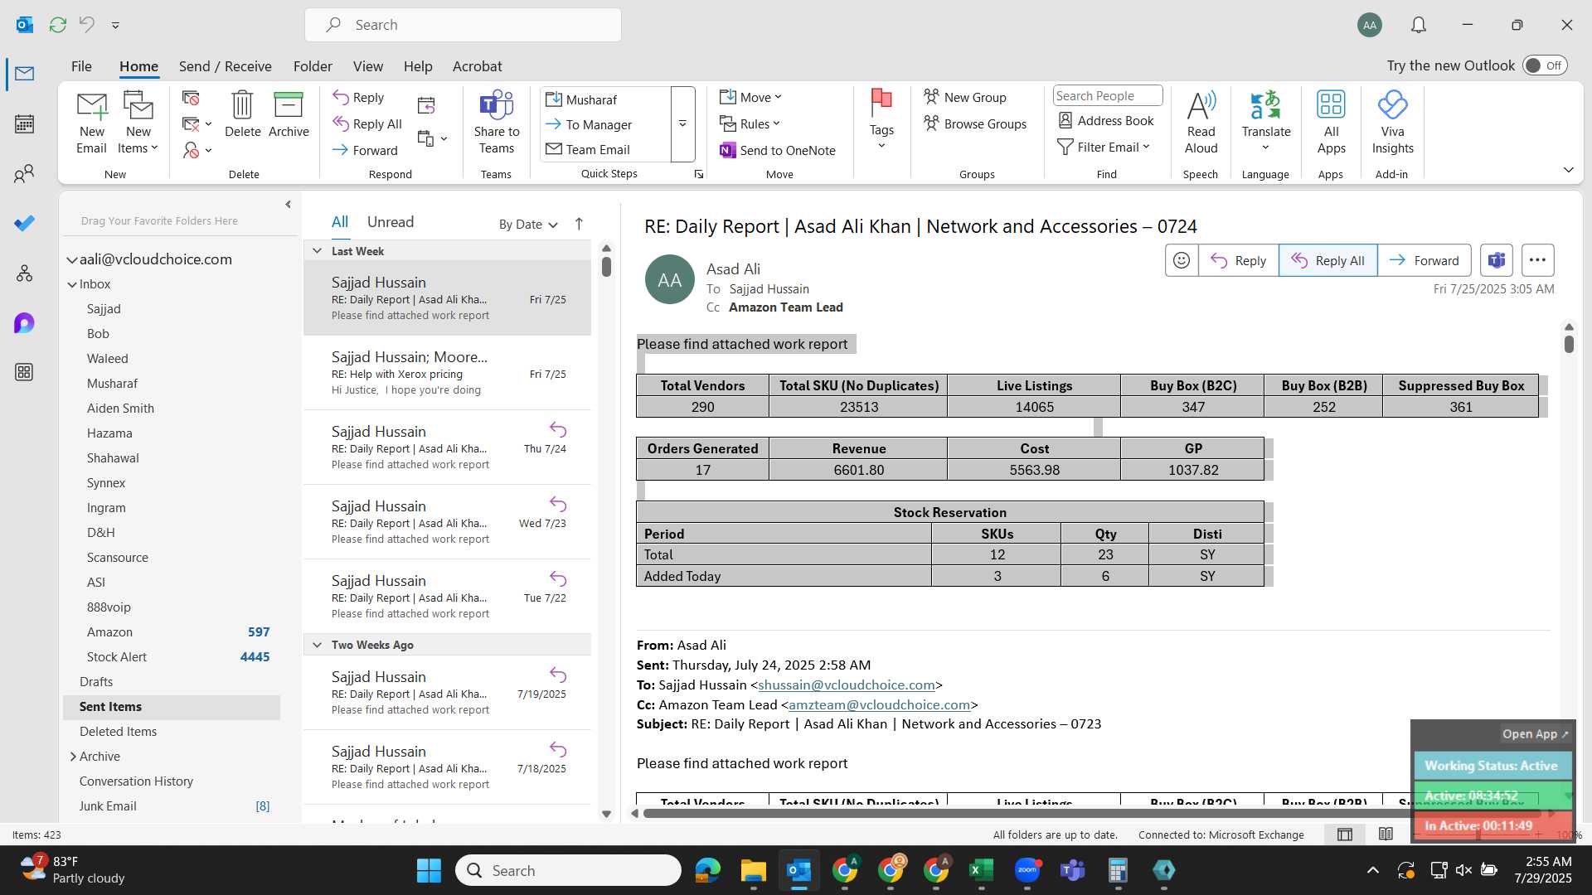The image size is (1592, 895).
Task: Expand the Archive folder
Action: [x=72, y=757]
